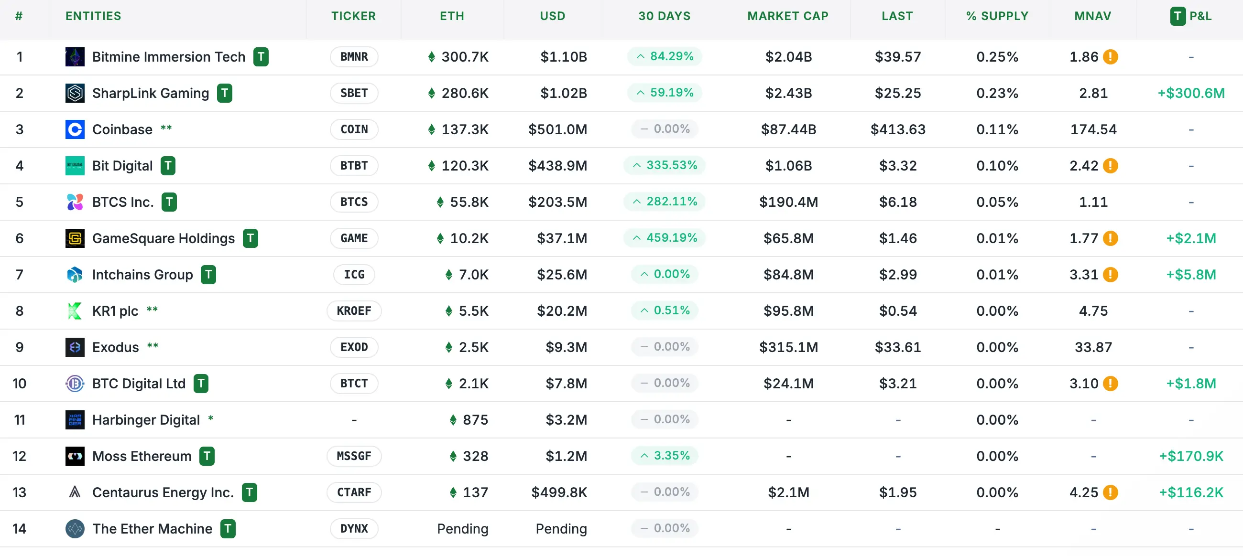
Task: Click the Bitmine Immersion Tech logo icon
Action: click(75, 57)
